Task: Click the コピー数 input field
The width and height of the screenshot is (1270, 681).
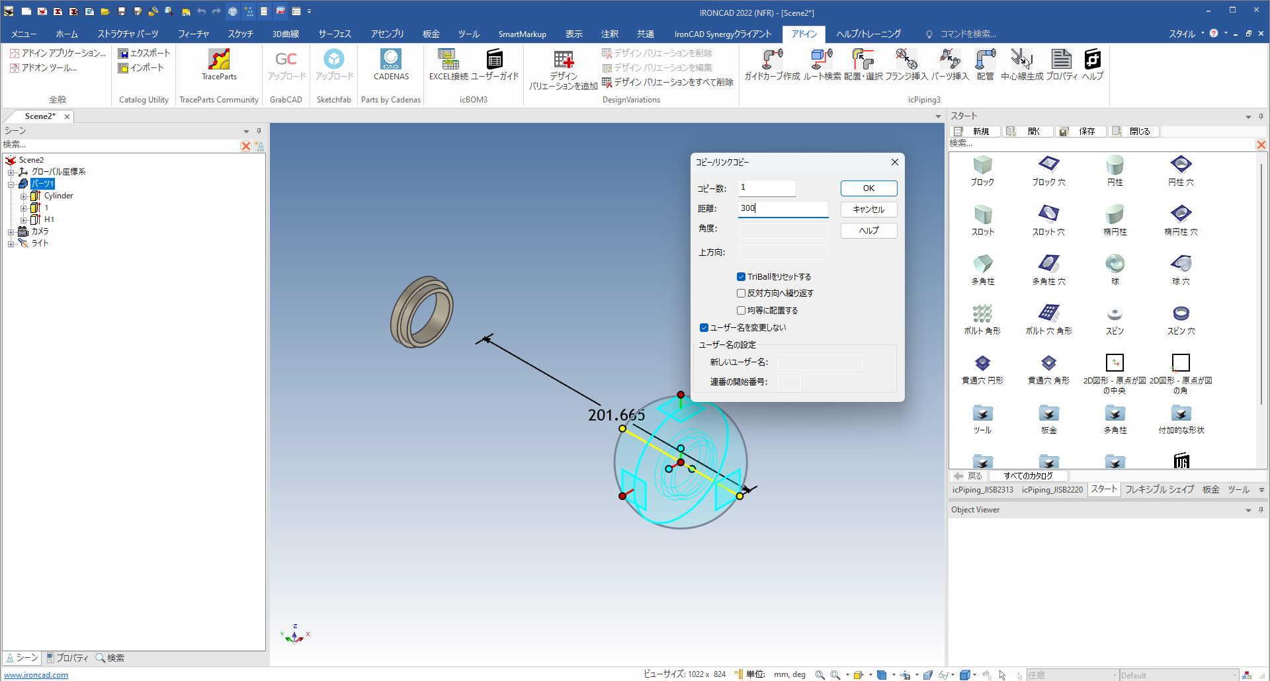Action: (767, 188)
